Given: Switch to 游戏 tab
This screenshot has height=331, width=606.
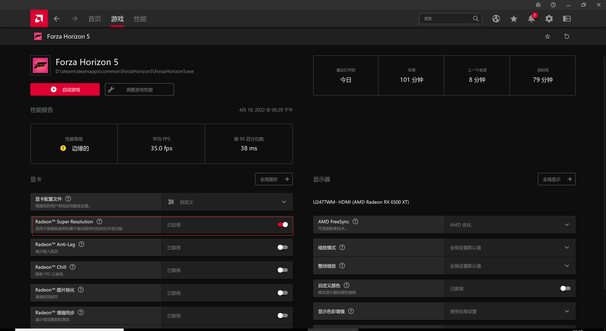Looking at the screenshot, I should pyautogui.click(x=117, y=19).
